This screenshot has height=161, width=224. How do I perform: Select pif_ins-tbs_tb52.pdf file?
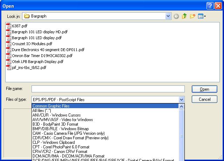click(x=29, y=68)
